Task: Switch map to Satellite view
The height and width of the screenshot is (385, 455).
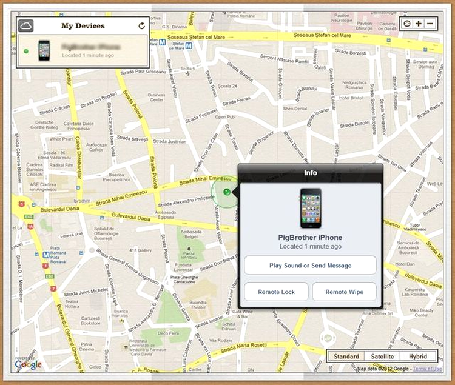Action: click(x=382, y=357)
